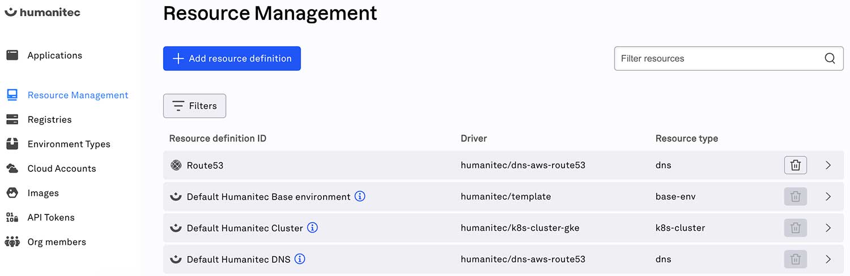
Task: View Org members page
Action: 57,242
